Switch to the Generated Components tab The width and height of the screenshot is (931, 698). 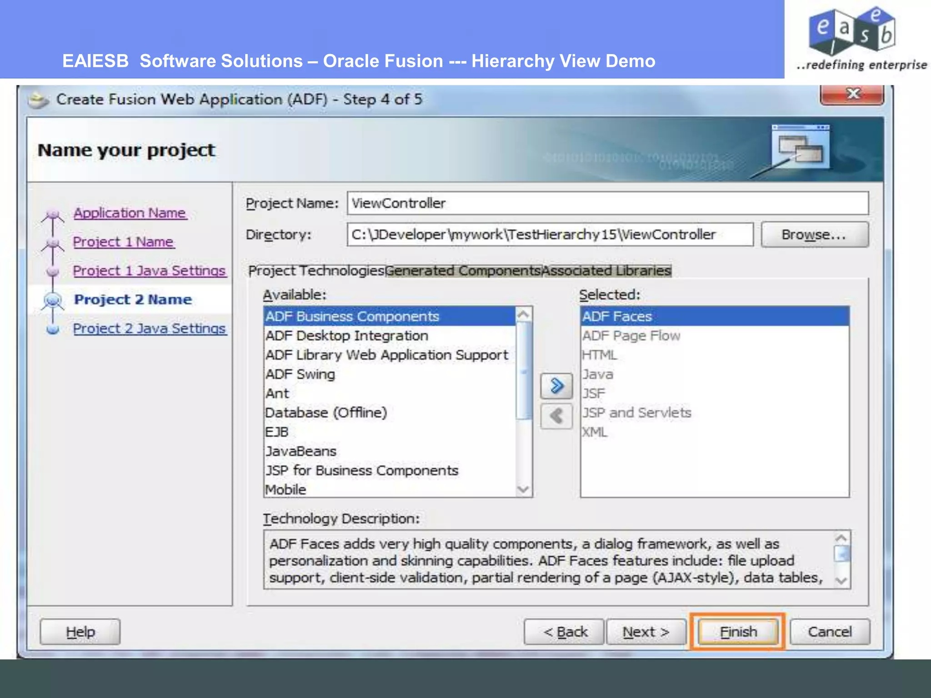[x=463, y=271]
